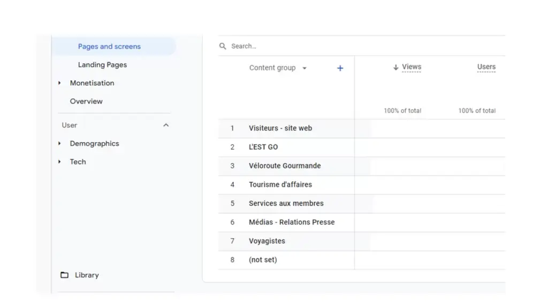Click the search magnifier icon
Viewport: 548px width, 308px height.
tap(223, 47)
